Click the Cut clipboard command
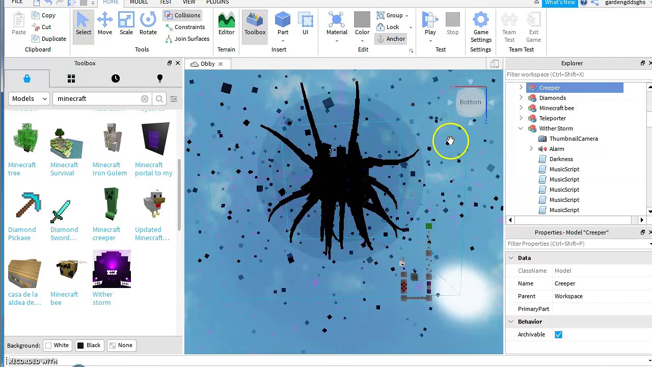652x367 pixels. 41,27
